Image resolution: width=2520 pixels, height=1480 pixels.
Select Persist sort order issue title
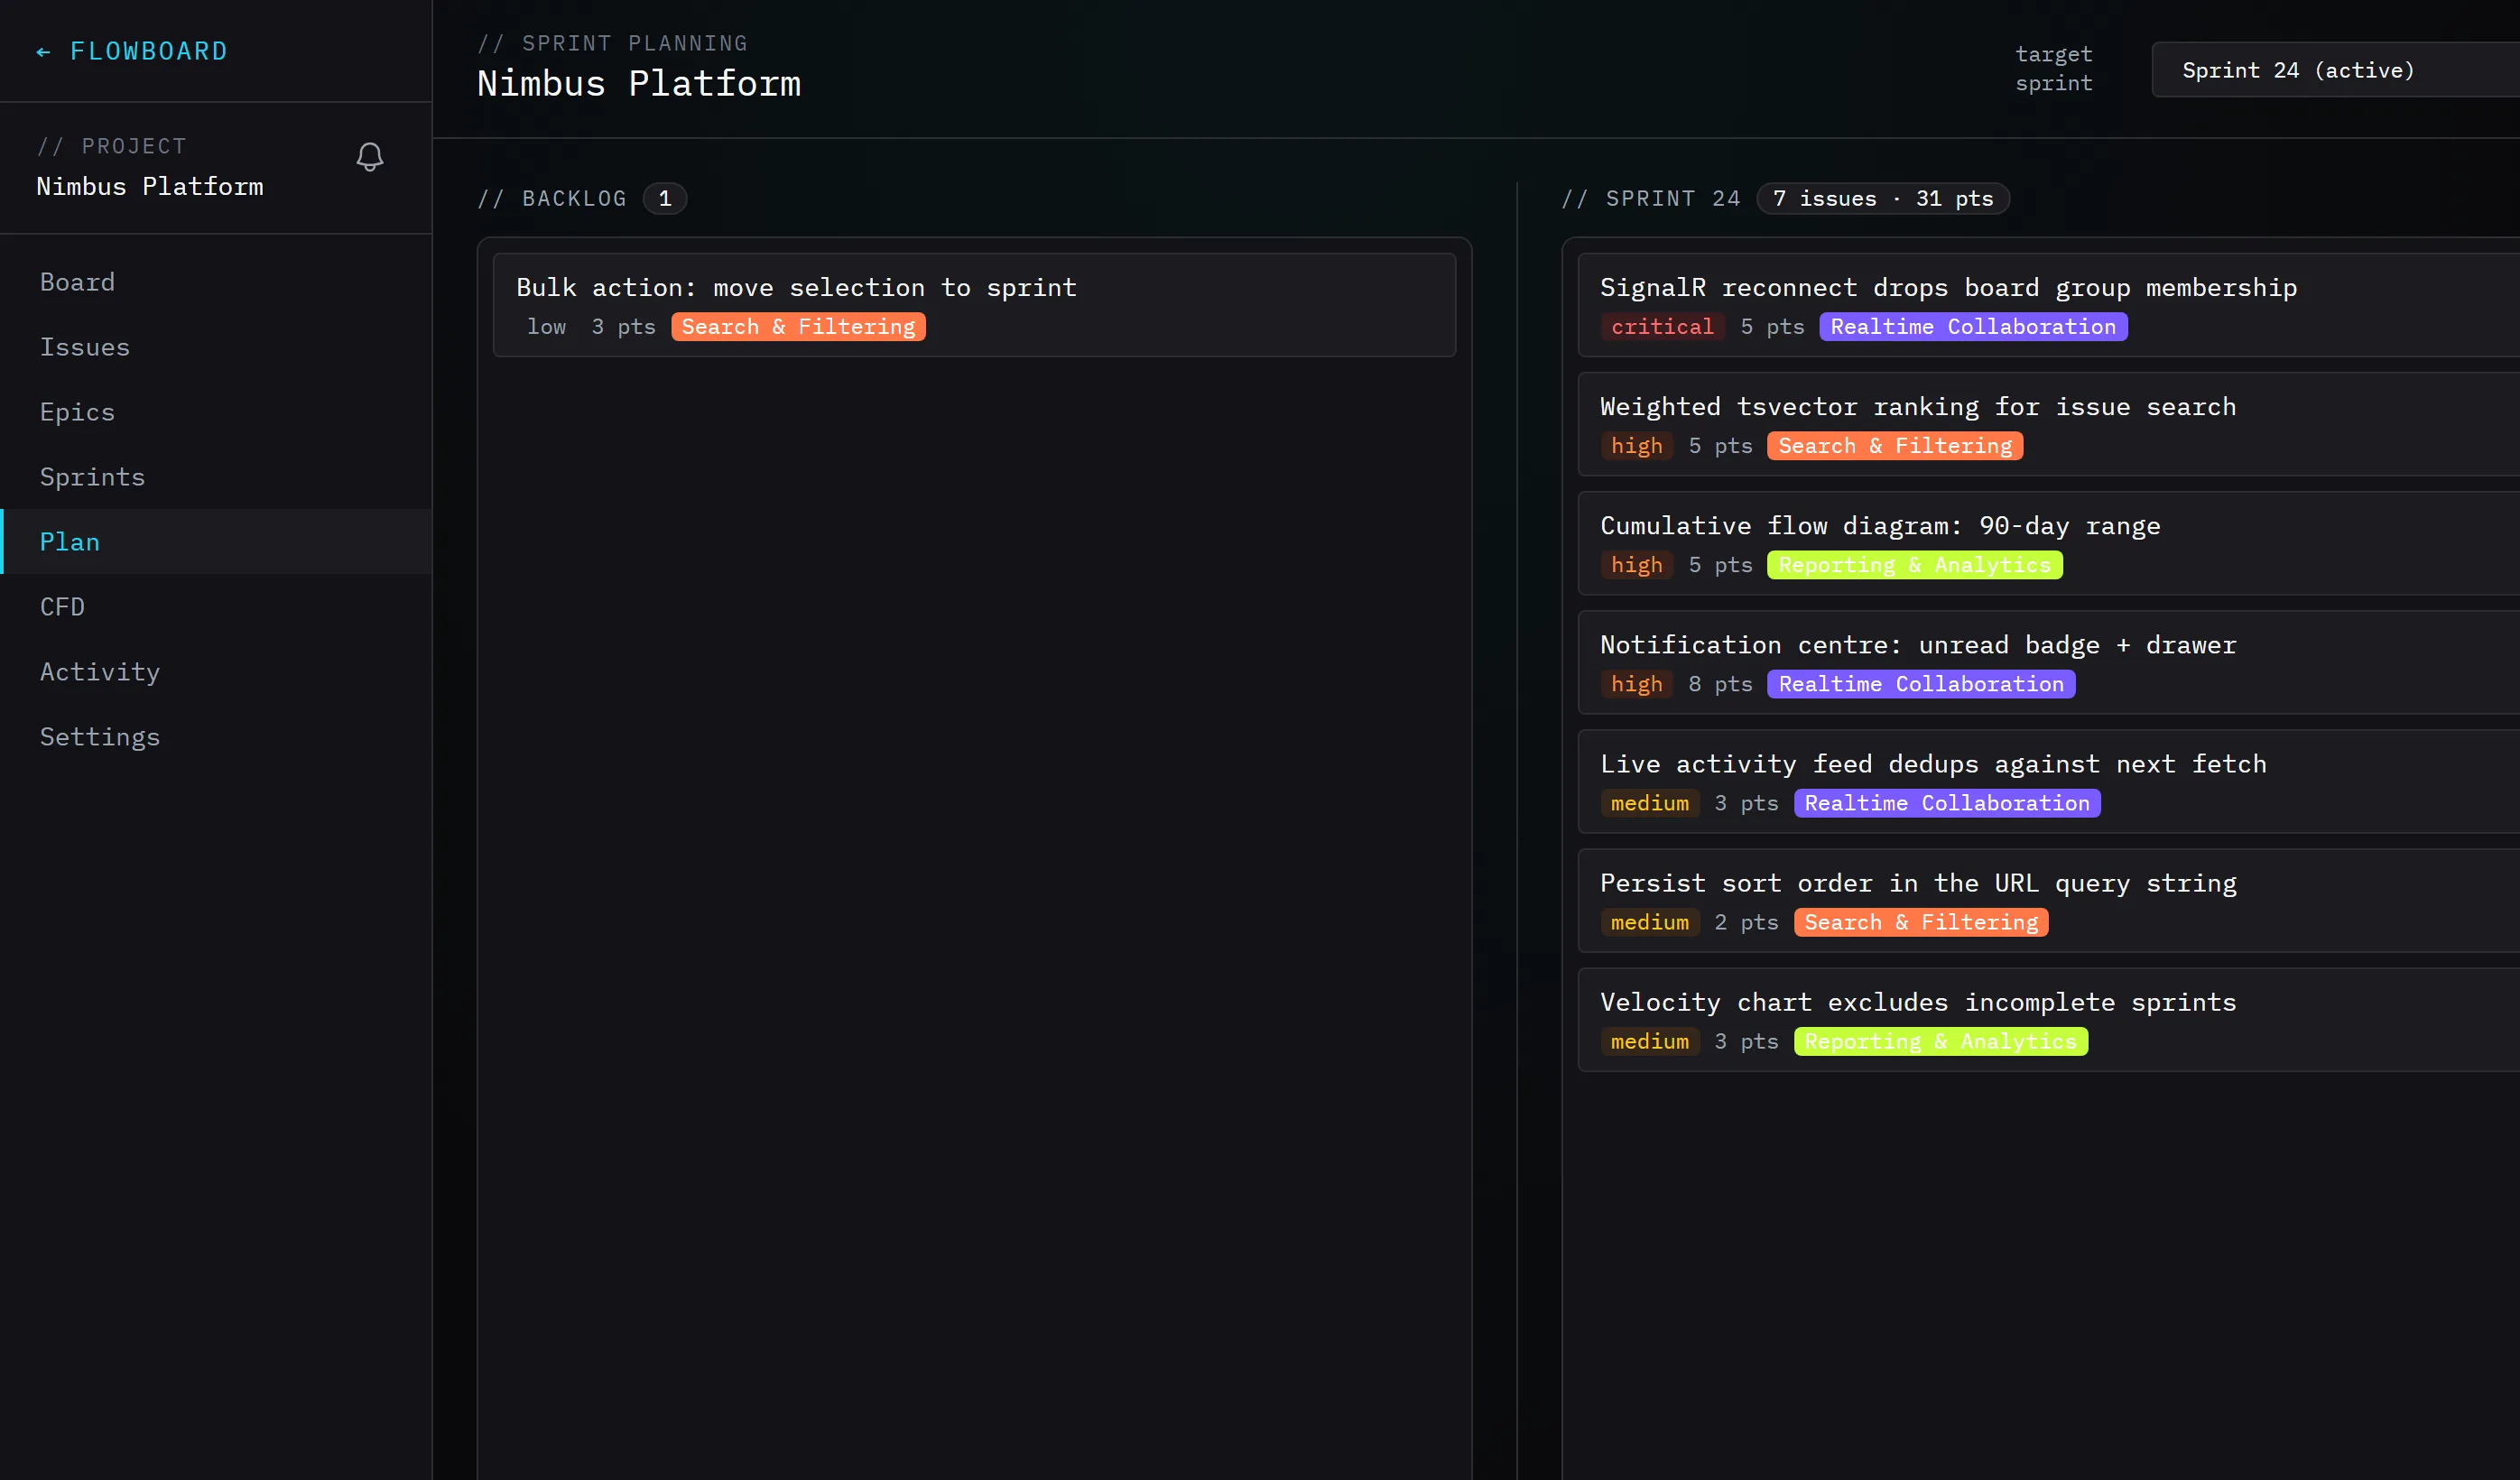point(1918,883)
